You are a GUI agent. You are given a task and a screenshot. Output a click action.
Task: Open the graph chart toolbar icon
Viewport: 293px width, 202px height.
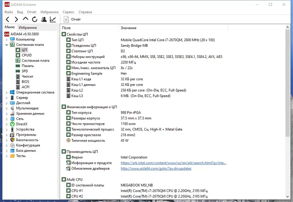click(x=53, y=19)
